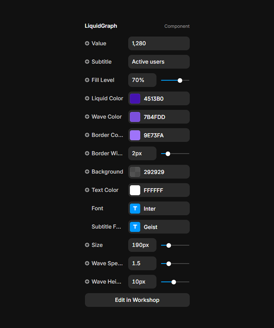Screen dimensions: 274x328
Task: Click the Value field showing 1,280
Action: [159, 43]
